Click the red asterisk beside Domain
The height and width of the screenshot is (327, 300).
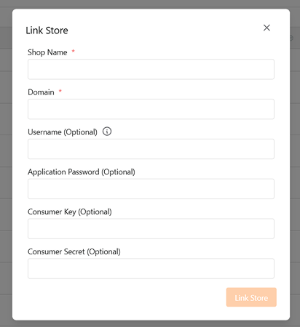pos(60,91)
